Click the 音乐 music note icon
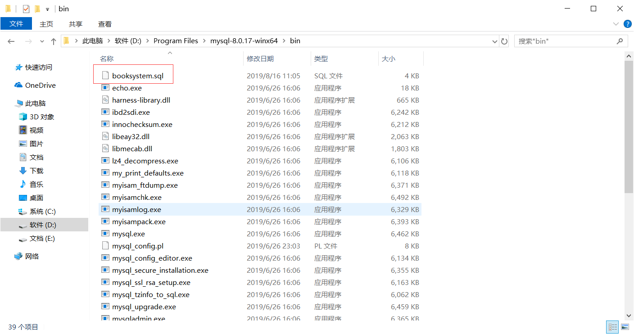The height and width of the screenshot is (334, 634). coord(23,184)
